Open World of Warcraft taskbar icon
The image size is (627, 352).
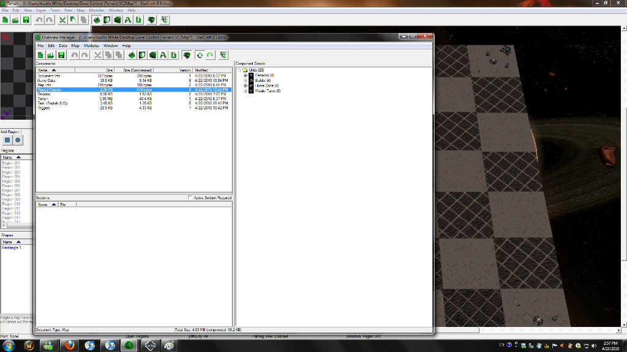click(29, 345)
